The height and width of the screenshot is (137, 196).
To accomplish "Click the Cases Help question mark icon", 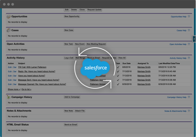I will (x=189, y=30).
